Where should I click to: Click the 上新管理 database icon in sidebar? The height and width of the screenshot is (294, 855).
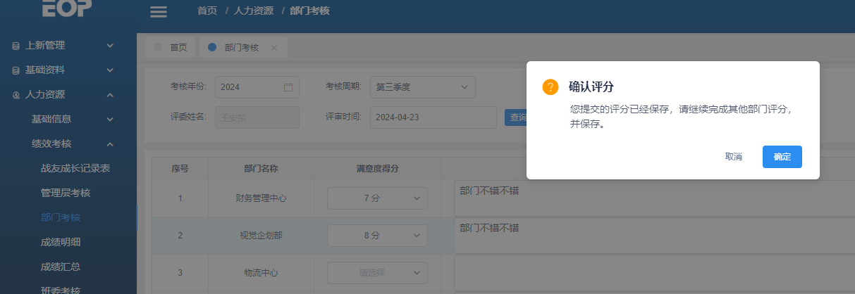pos(16,46)
